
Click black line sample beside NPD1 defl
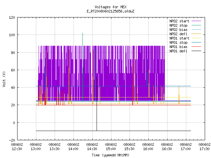[x=196, y=51]
